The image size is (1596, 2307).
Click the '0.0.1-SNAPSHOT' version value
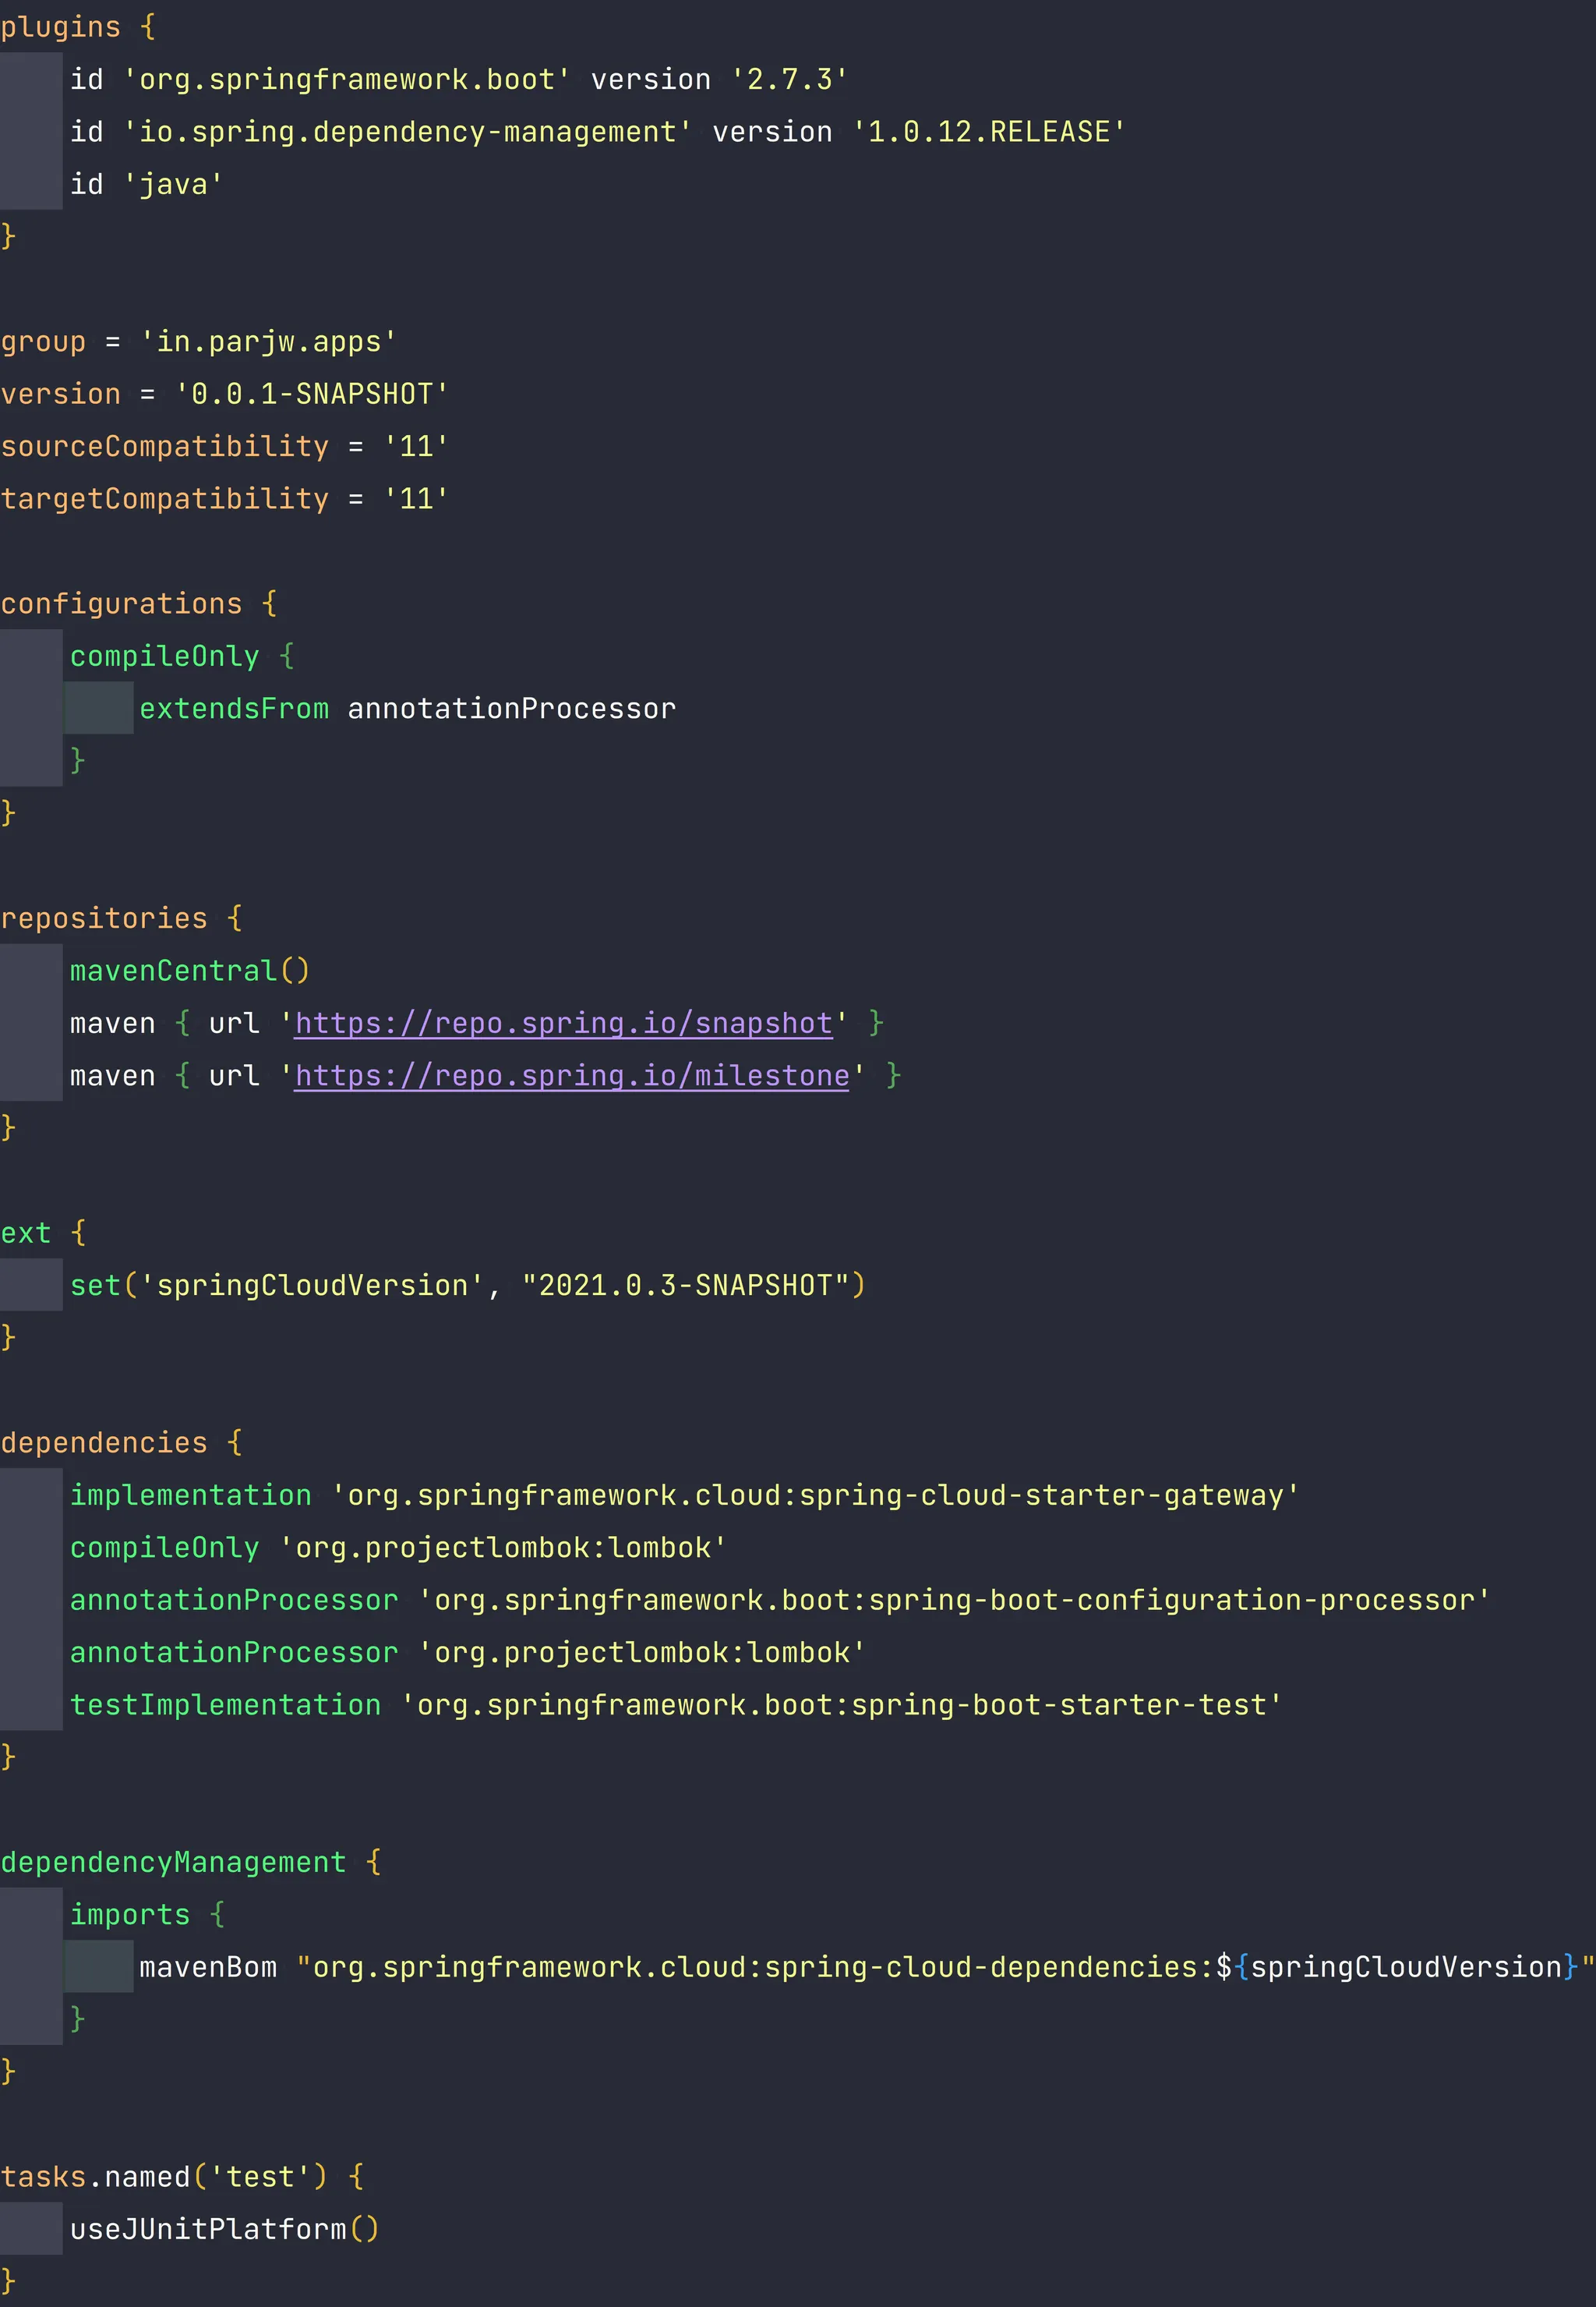[311, 395]
